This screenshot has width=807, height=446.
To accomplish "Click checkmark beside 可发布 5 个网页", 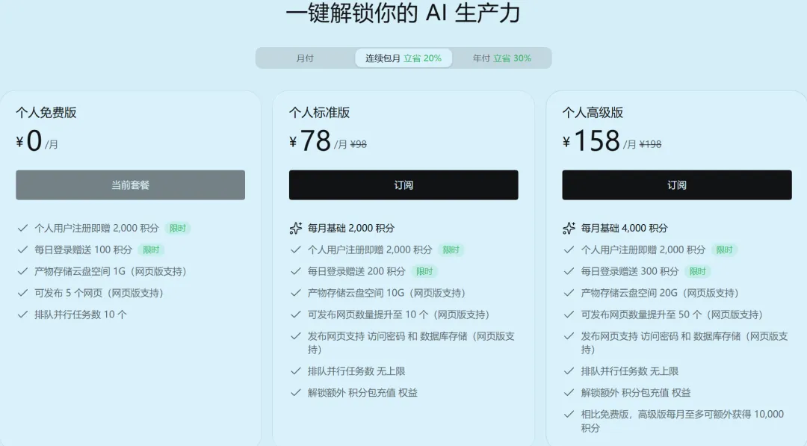I will pos(22,293).
